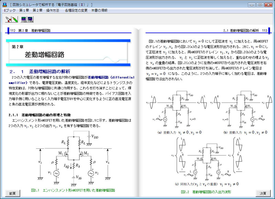Click the equation 'v3 = v4 = 0' on page 113
This screenshot has width=275, height=199.
[156, 74]
